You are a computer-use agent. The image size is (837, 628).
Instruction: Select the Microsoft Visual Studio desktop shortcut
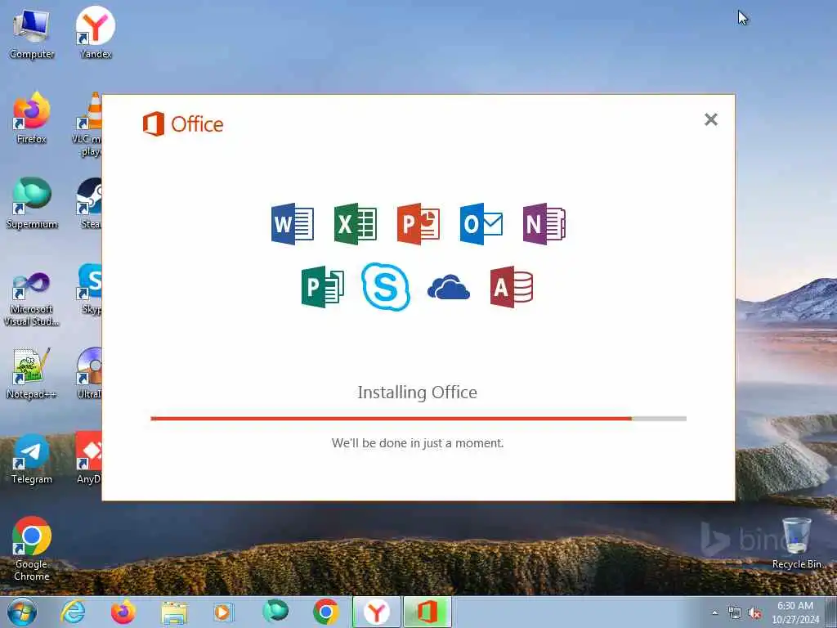tap(32, 298)
